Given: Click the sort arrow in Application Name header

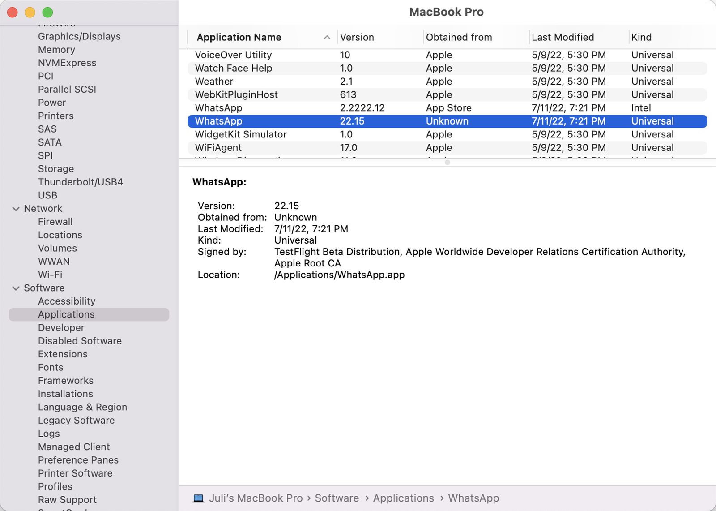Looking at the screenshot, I should coord(327,37).
